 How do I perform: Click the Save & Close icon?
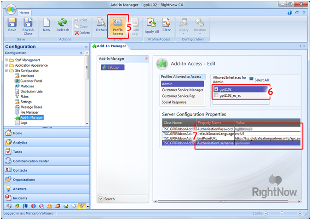28,26
